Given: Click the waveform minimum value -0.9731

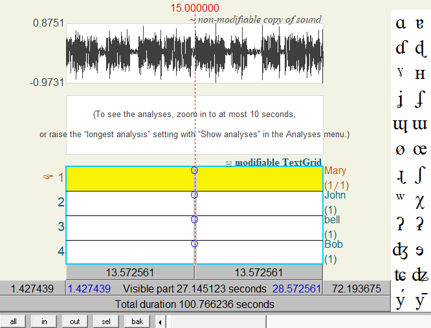Looking at the screenshot, I should [x=47, y=82].
